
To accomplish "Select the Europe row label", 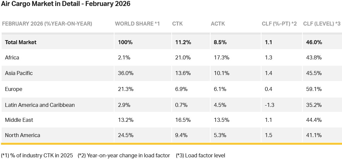I will pyautogui.click(x=13, y=89).
